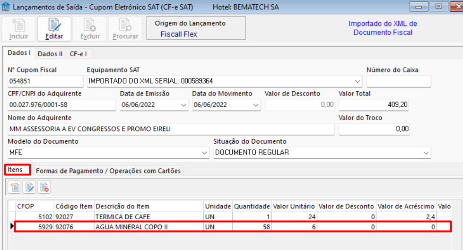Click the Unidade column header
The height and width of the screenshot is (250, 463).
(218, 207)
